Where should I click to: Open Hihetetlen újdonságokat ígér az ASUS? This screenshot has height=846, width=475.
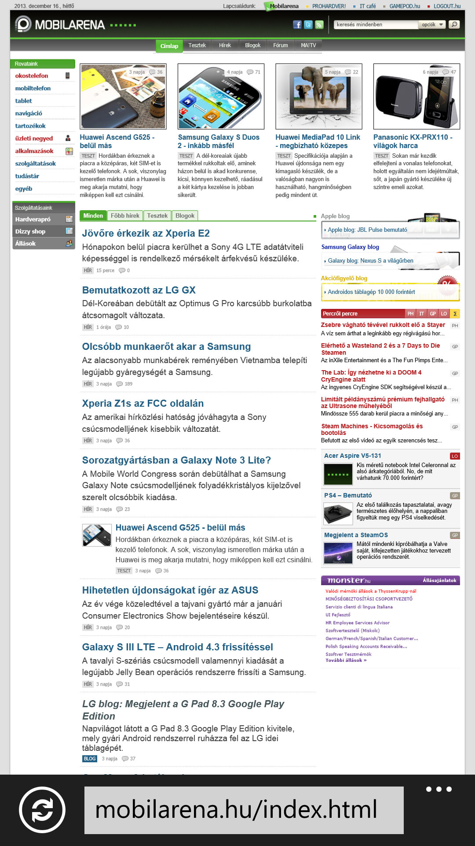click(x=170, y=590)
